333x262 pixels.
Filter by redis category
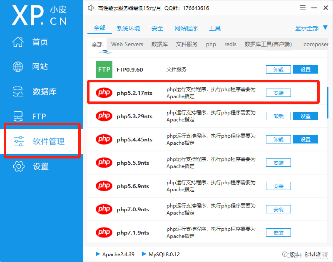pos(230,44)
